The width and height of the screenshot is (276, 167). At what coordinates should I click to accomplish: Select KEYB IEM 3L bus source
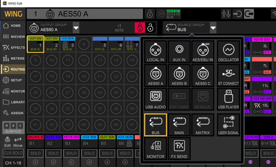pyautogui.click(x=262, y=46)
